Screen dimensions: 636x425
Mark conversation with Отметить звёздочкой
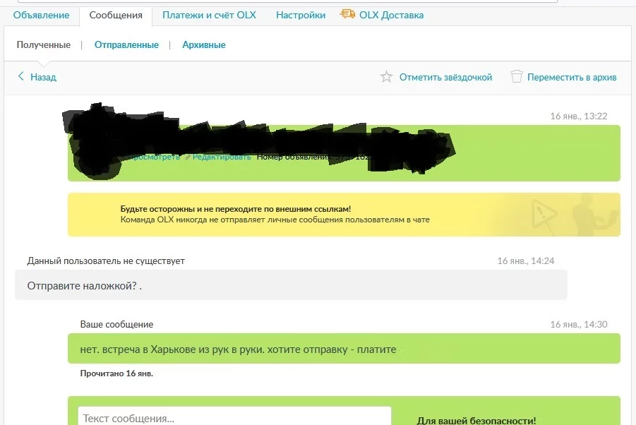[445, 77]
